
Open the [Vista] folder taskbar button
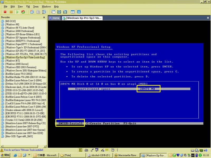pos(73,155)
